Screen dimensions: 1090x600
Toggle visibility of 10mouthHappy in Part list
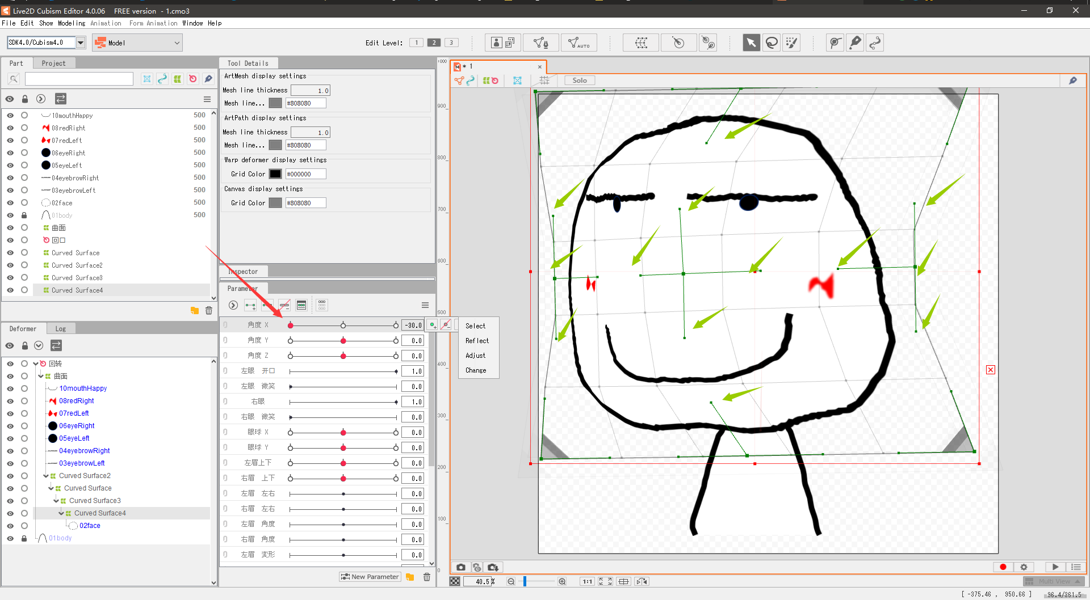coord(10,115)
